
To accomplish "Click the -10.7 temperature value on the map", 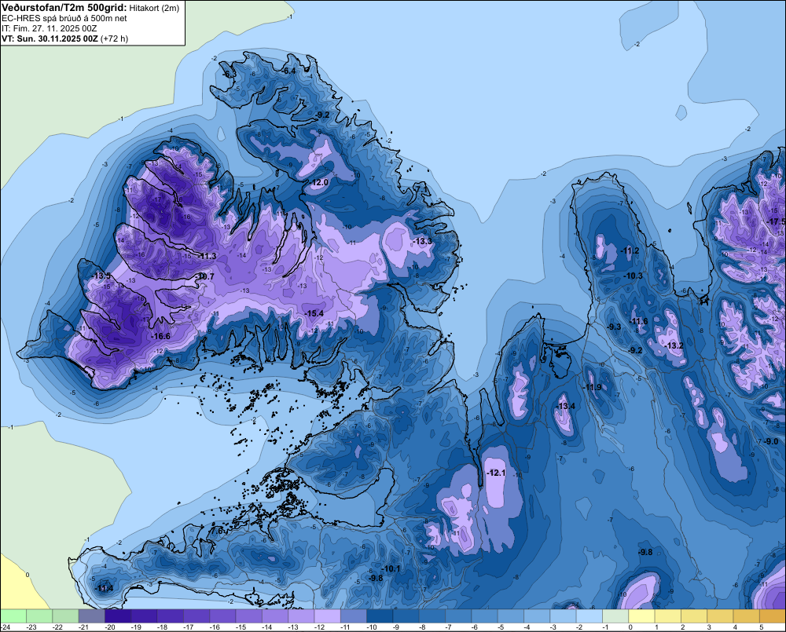I will [x=204, y=276].
